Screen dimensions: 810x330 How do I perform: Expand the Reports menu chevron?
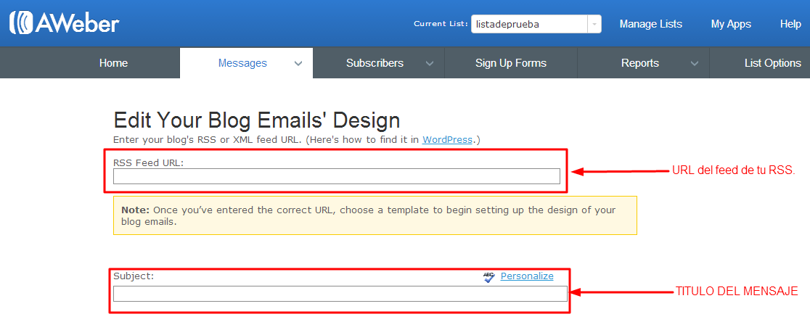click(x=694, y=64)
